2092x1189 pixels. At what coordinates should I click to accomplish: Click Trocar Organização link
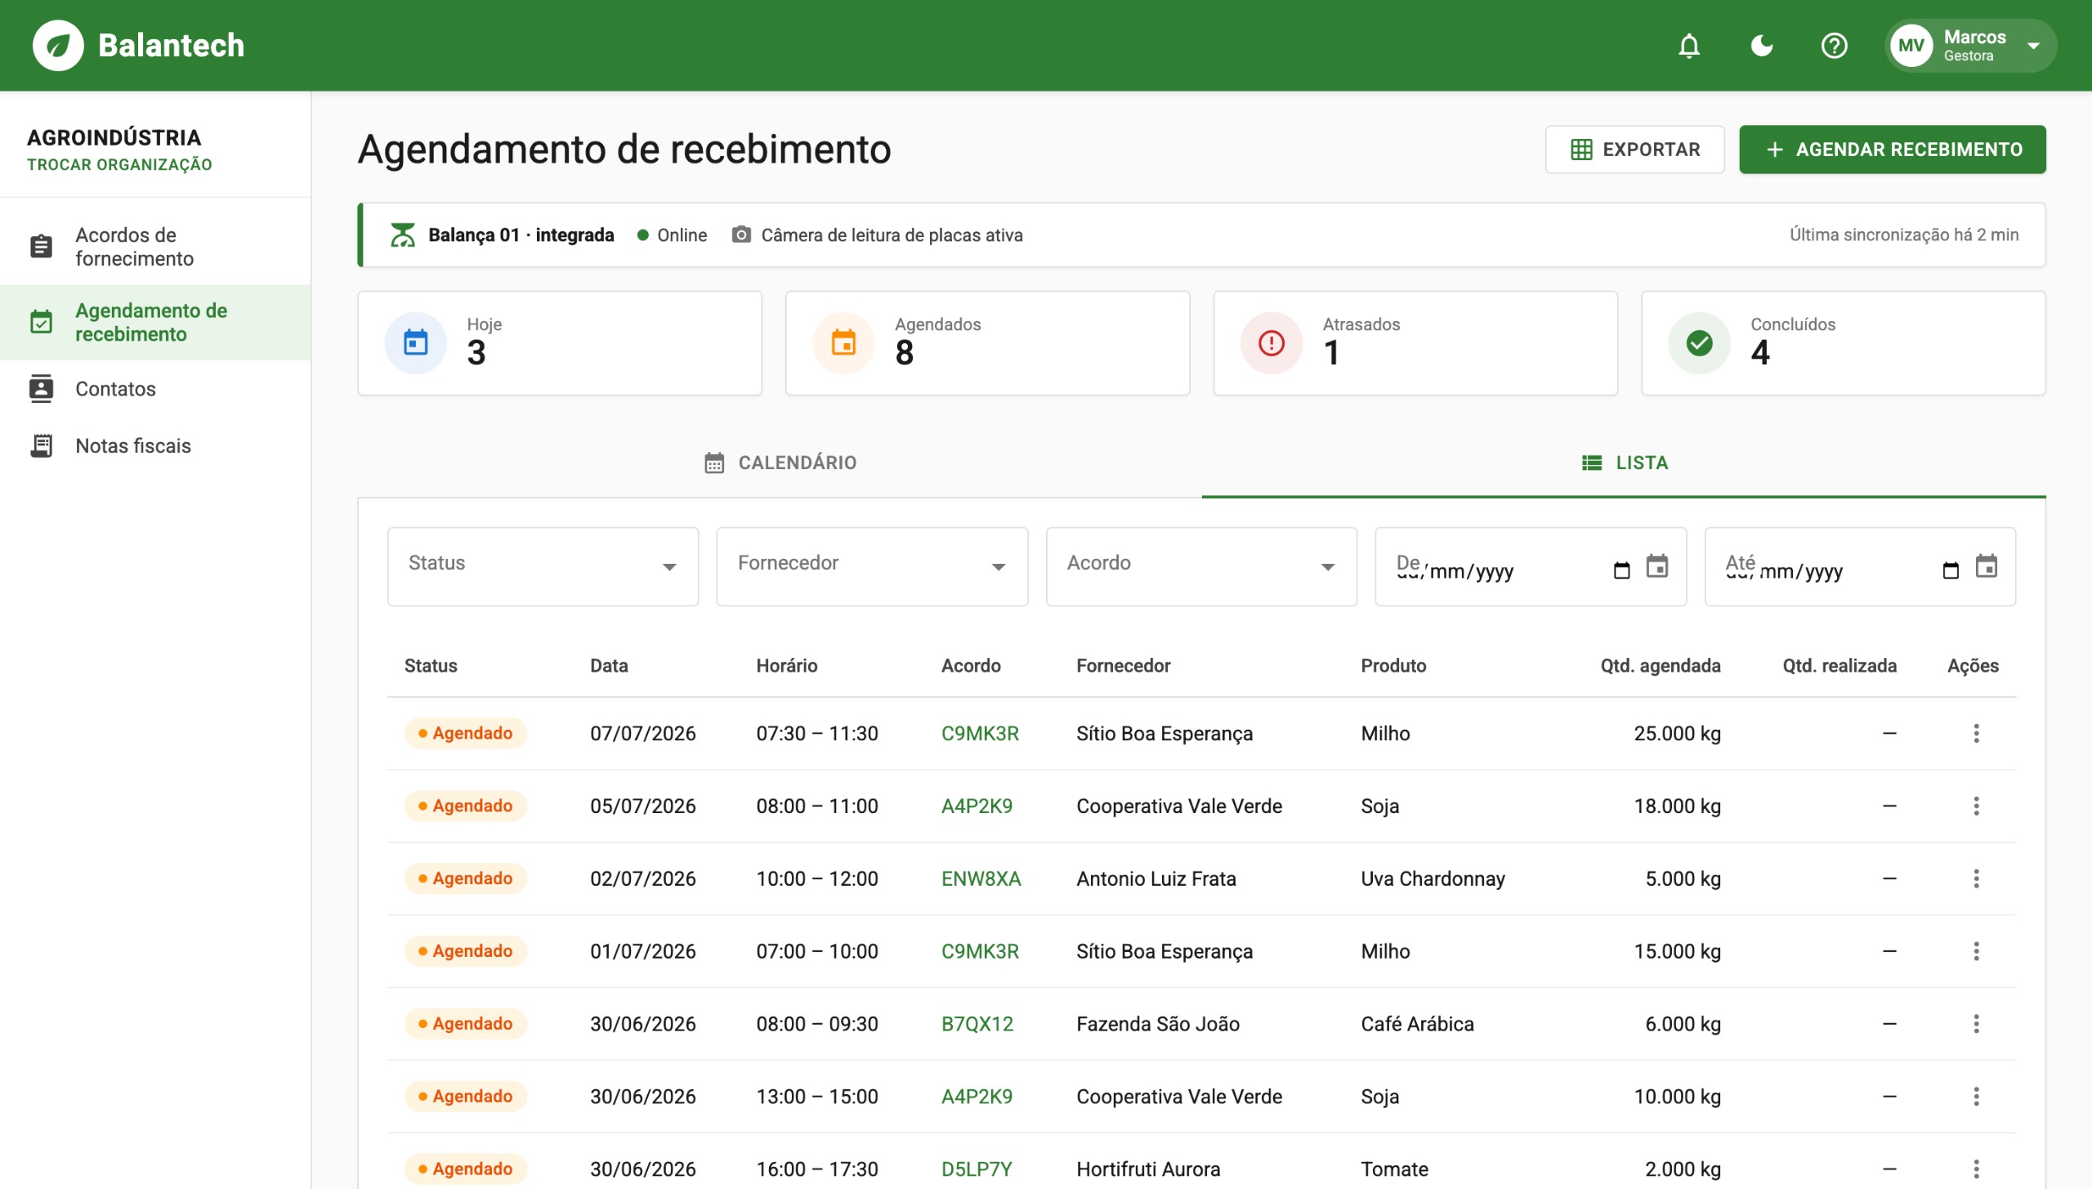tap(119, 164)
